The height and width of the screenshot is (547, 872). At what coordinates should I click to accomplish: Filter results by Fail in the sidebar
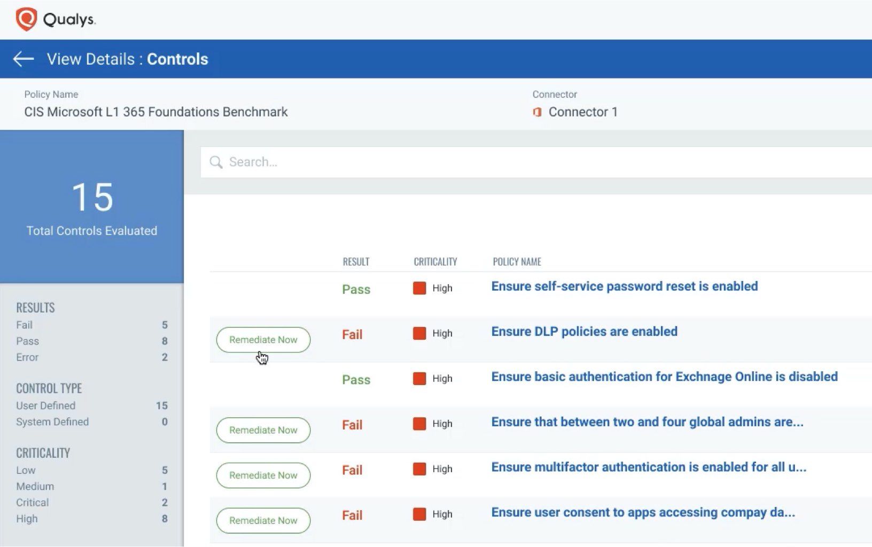click(25, 325)
